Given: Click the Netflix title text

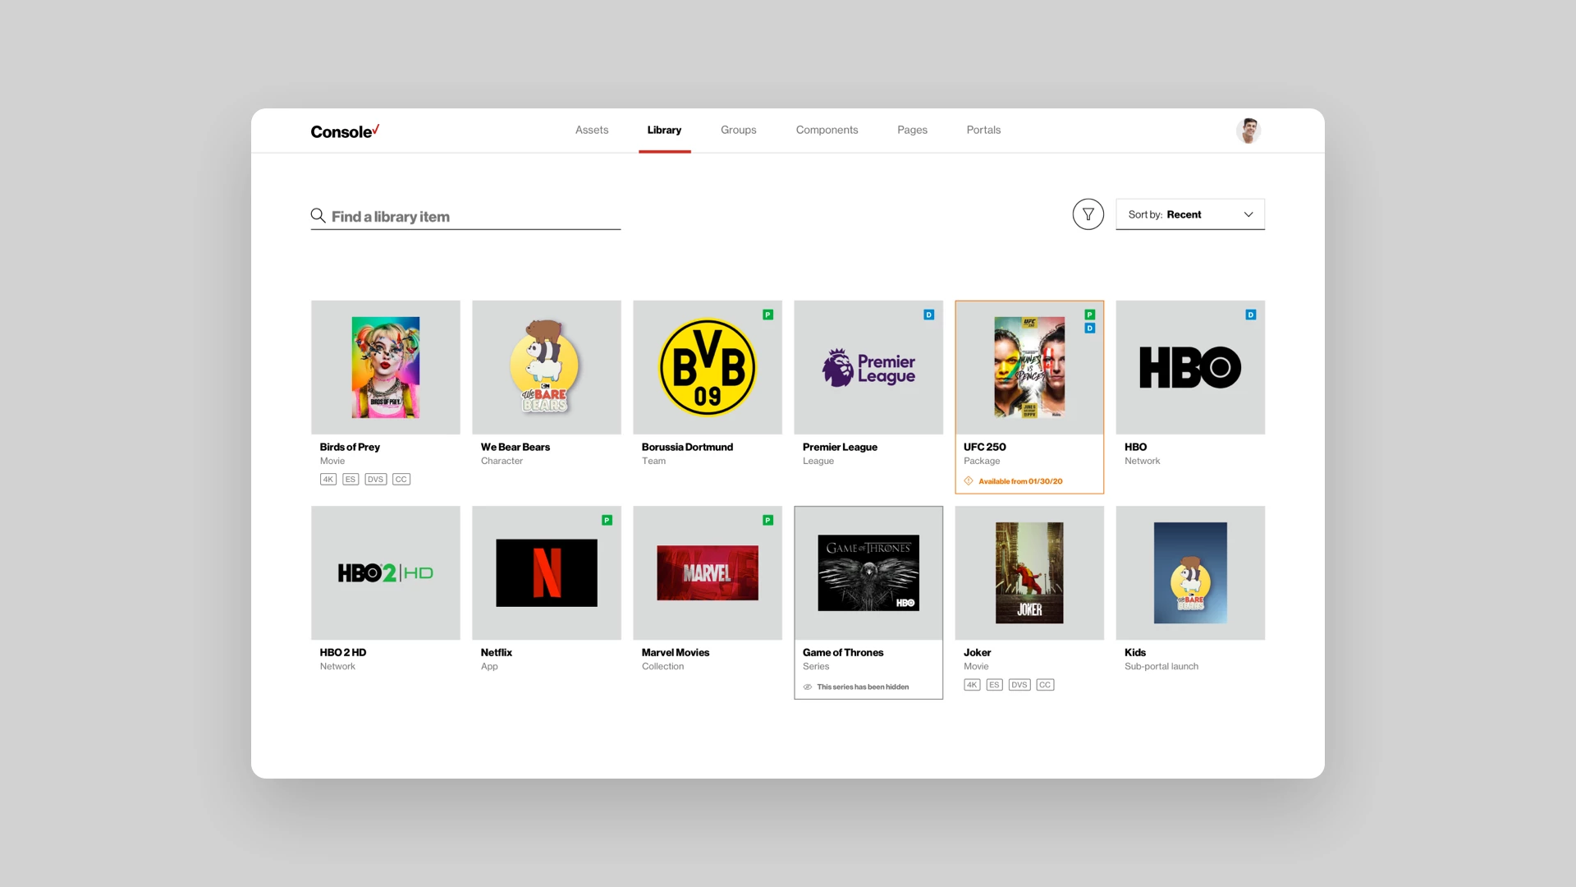Looking at the screenshot, I should [497, 652].
